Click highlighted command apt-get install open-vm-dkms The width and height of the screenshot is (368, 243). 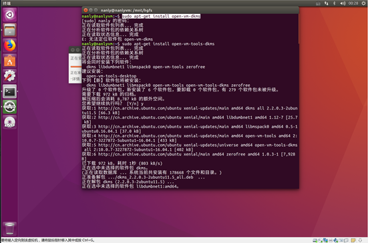(161, 16)
